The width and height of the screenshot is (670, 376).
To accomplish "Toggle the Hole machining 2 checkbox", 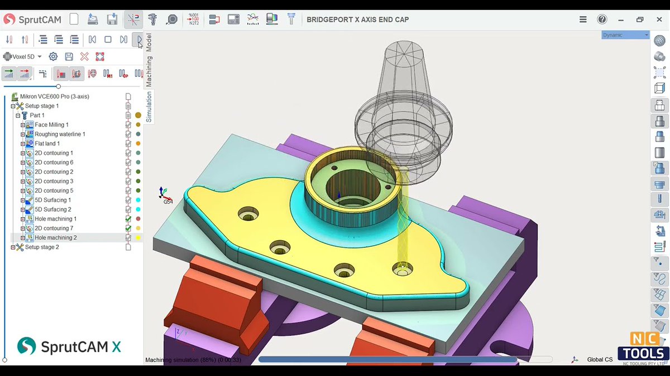I will point(128,238).
